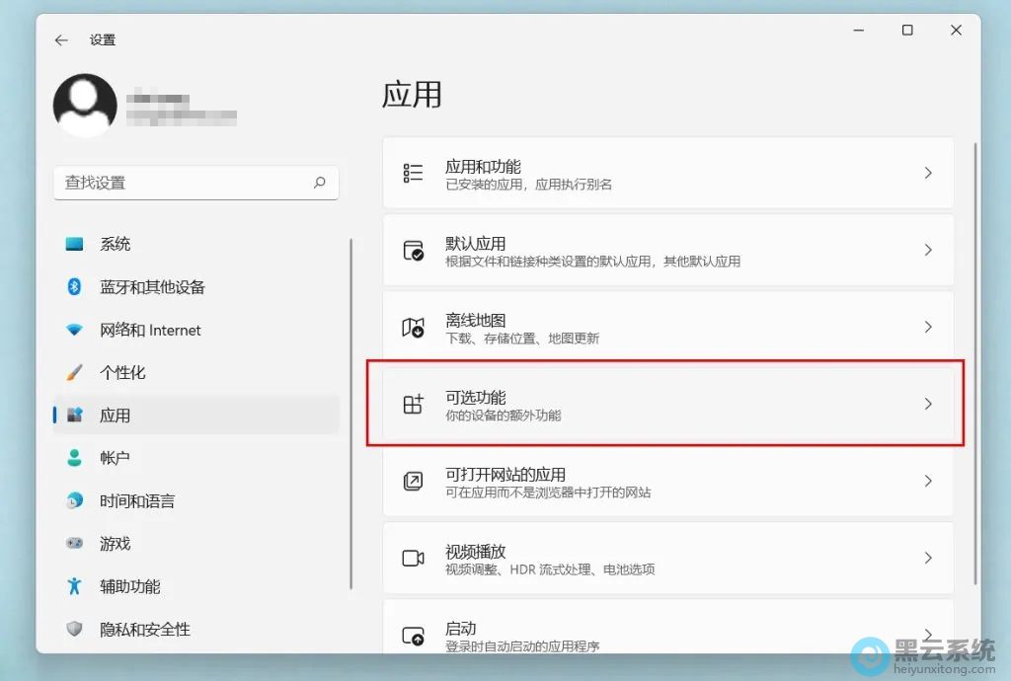Click the user profile avatar

point(85,106)
